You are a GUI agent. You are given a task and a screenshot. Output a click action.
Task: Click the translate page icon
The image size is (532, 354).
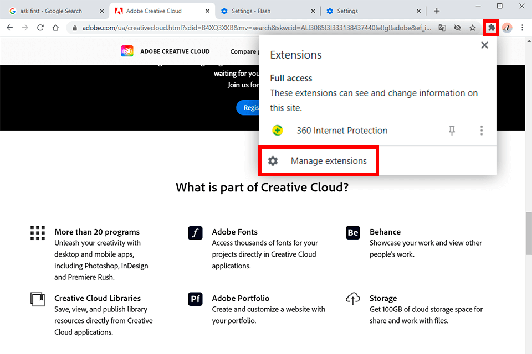click(x=442, y=28)
